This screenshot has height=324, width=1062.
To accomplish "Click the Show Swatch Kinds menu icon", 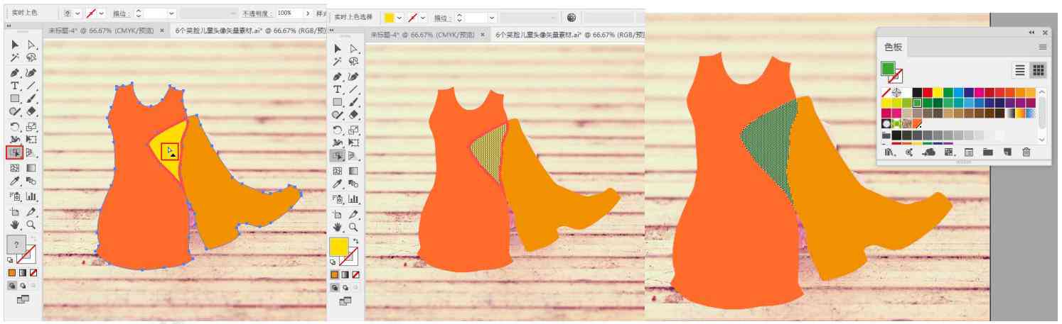I will click(x=949, y=152).
